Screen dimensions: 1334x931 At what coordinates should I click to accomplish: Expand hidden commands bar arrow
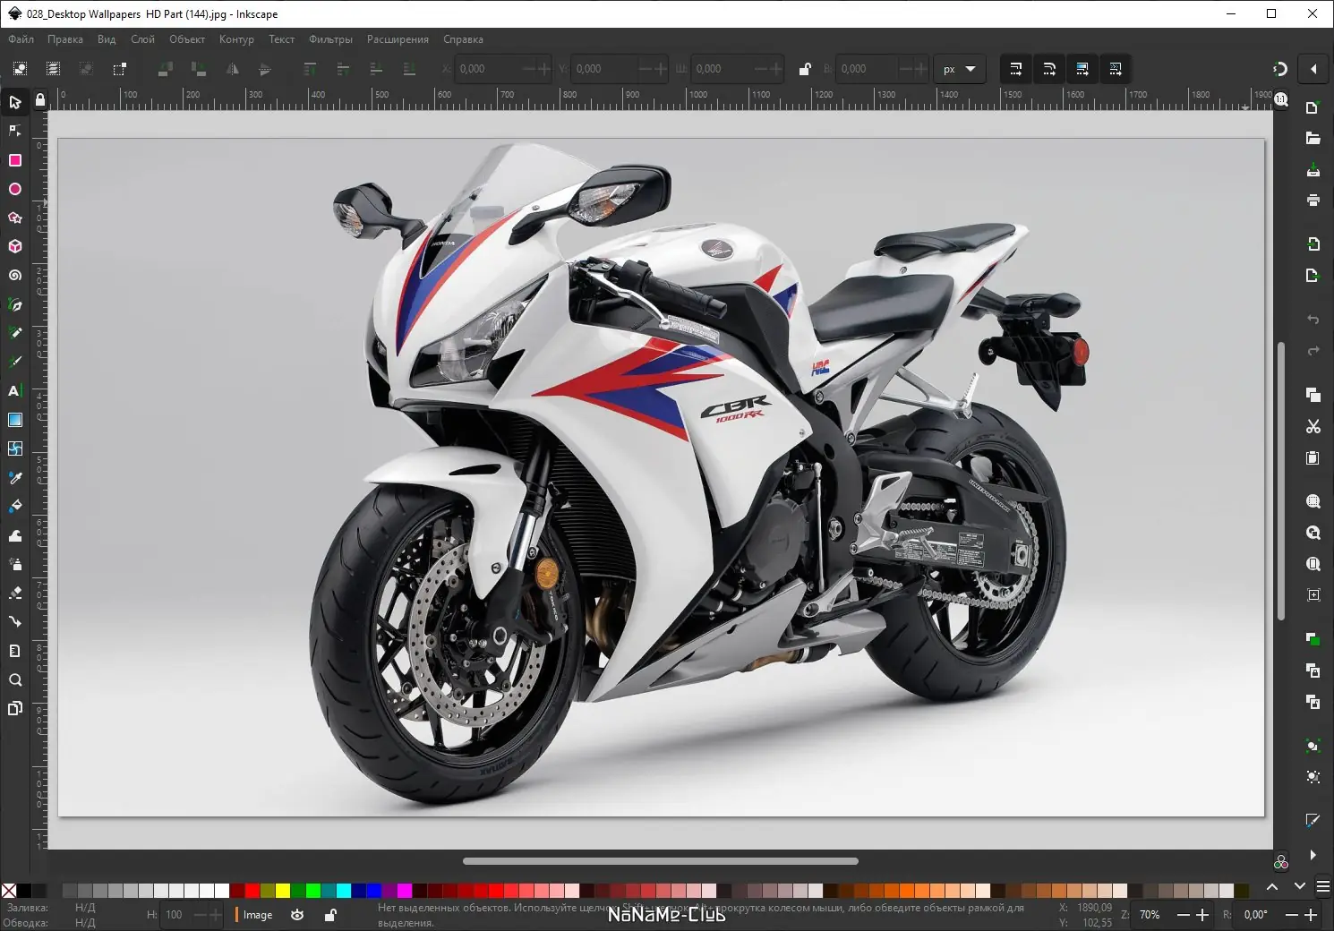click(x=1313, y=855)
